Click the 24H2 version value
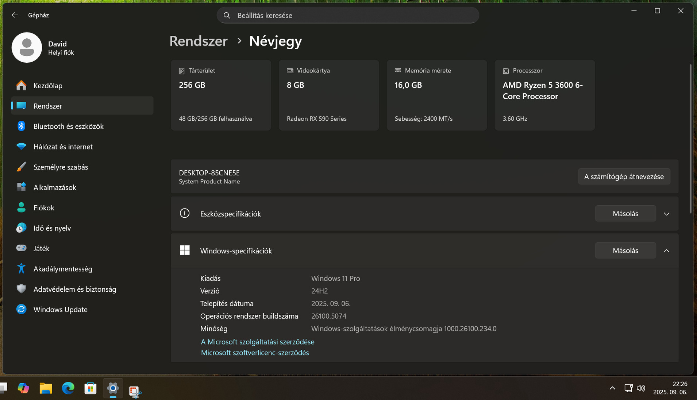This screenshot has width=697, height=400. pos(319,291)
